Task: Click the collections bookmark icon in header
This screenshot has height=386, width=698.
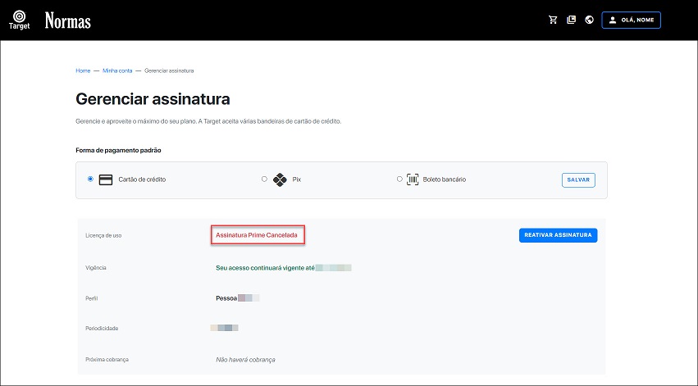Action: point(571,20)
